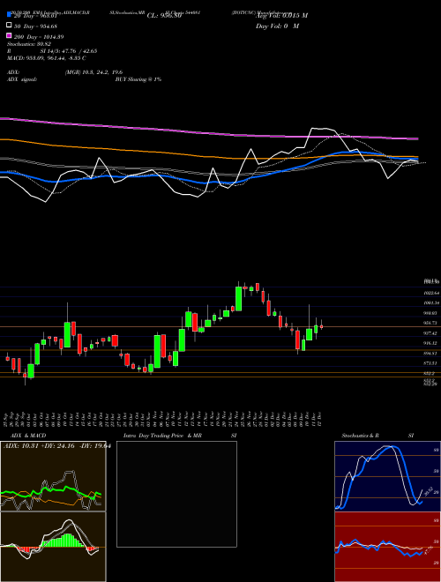This screenshot has height=582, width=441.
Task: Click the 'Stochastics & R' panel title
Action: (x=361, y=436)
